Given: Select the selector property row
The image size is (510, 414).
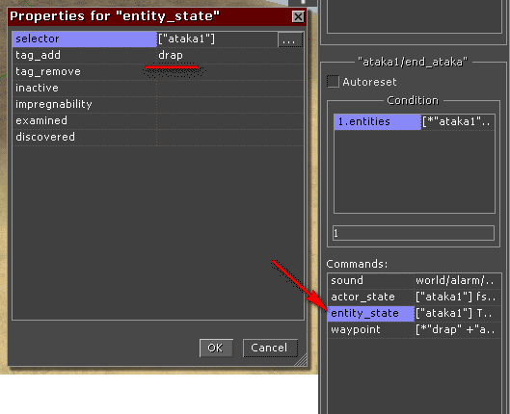Looking at the screenshot, I should coord(158,39).
